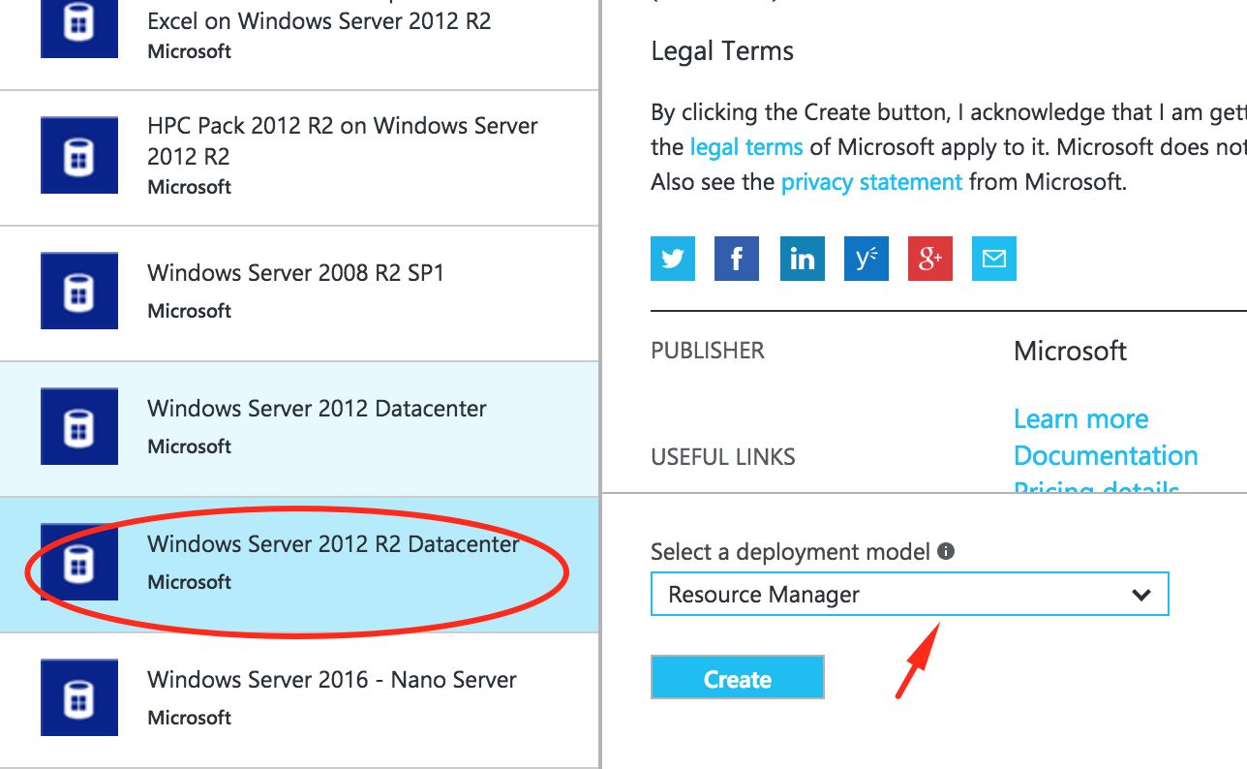Open the Pricing details link
Viewport: 1247px width, 769px height.
(1096, 486)
